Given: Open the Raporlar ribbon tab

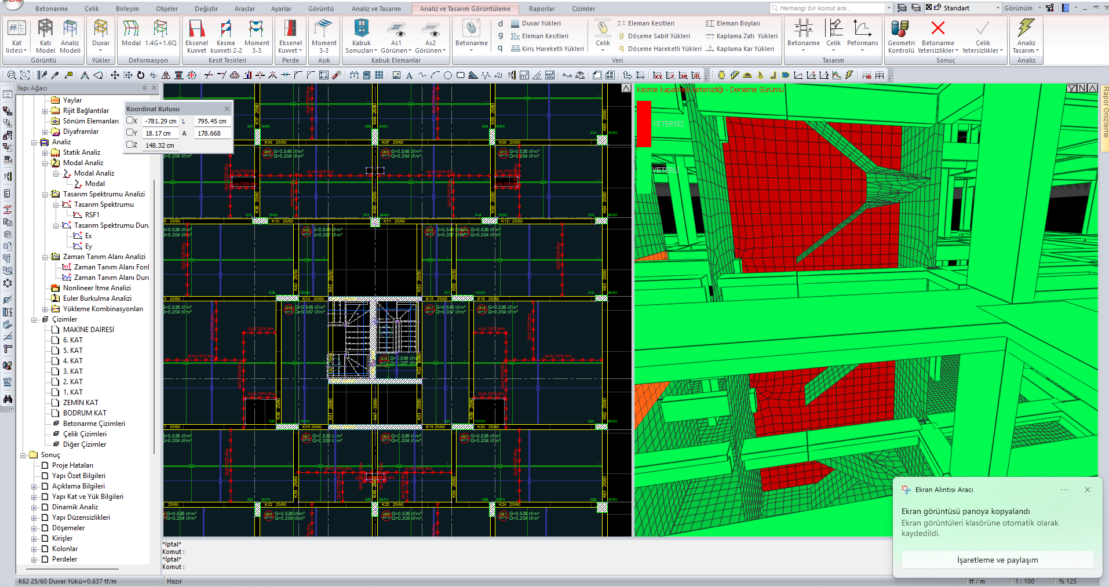Looking at the screenshot, I should tap(541, 9).
